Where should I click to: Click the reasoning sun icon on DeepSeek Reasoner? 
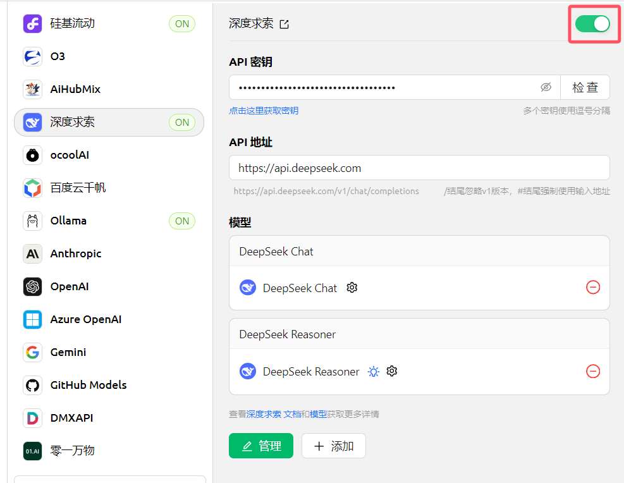(373, 372)
